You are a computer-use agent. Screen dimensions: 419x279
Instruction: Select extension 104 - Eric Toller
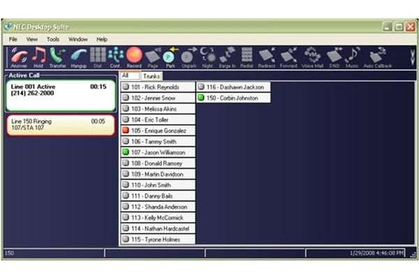click(x=158, y=119)
